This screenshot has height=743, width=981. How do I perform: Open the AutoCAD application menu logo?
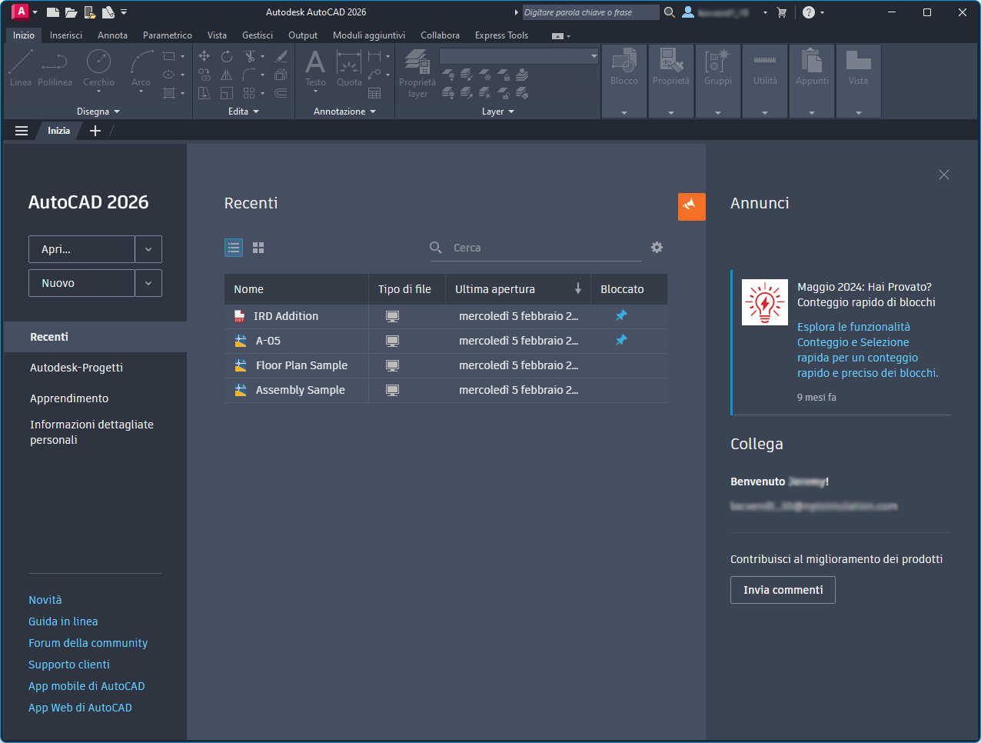(x=21, y=12)
